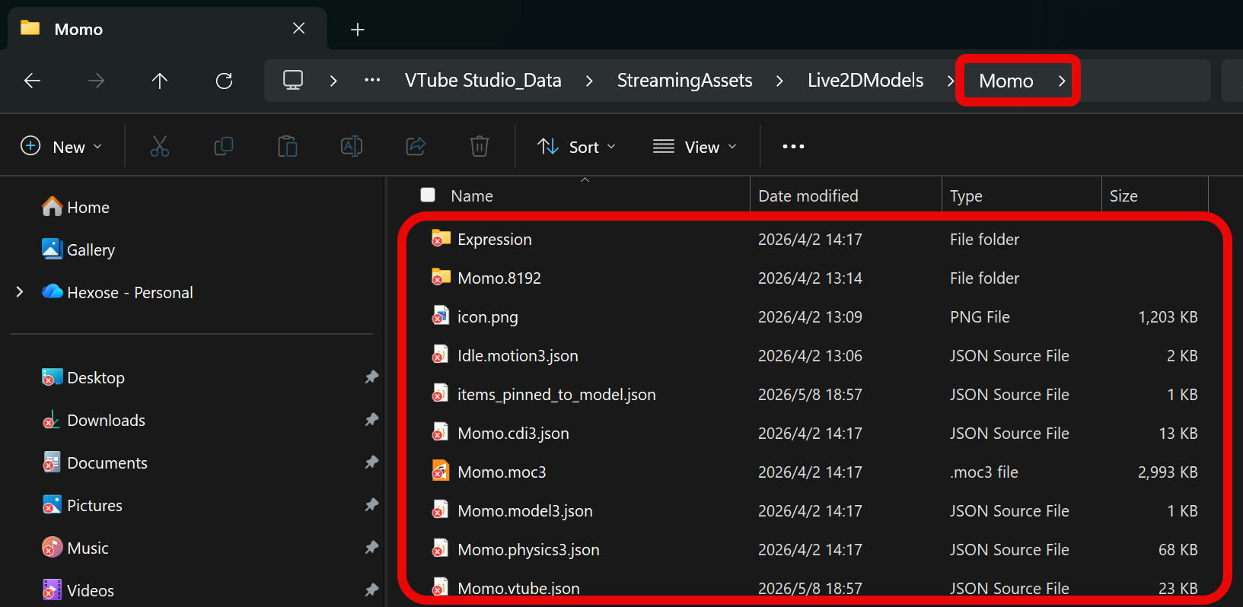The height and width of the screenshot is (607, 1243).
Task: Click the Delete trash can icon
Action: point(480,146)
